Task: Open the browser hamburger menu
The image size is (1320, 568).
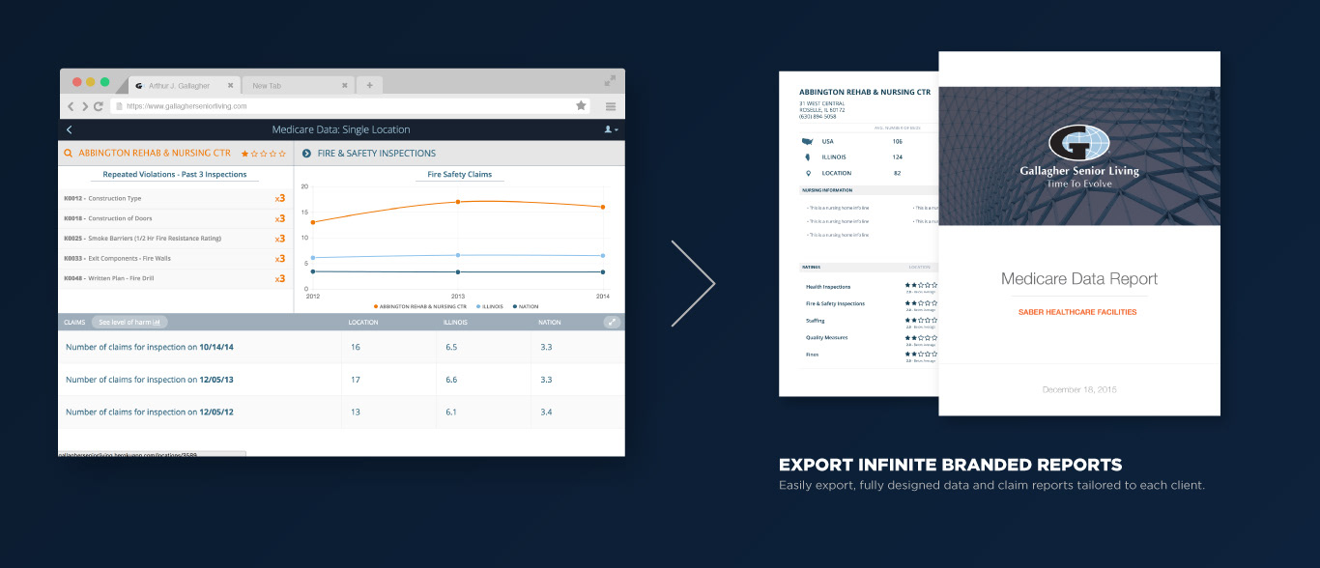Action: coord(611,106)
